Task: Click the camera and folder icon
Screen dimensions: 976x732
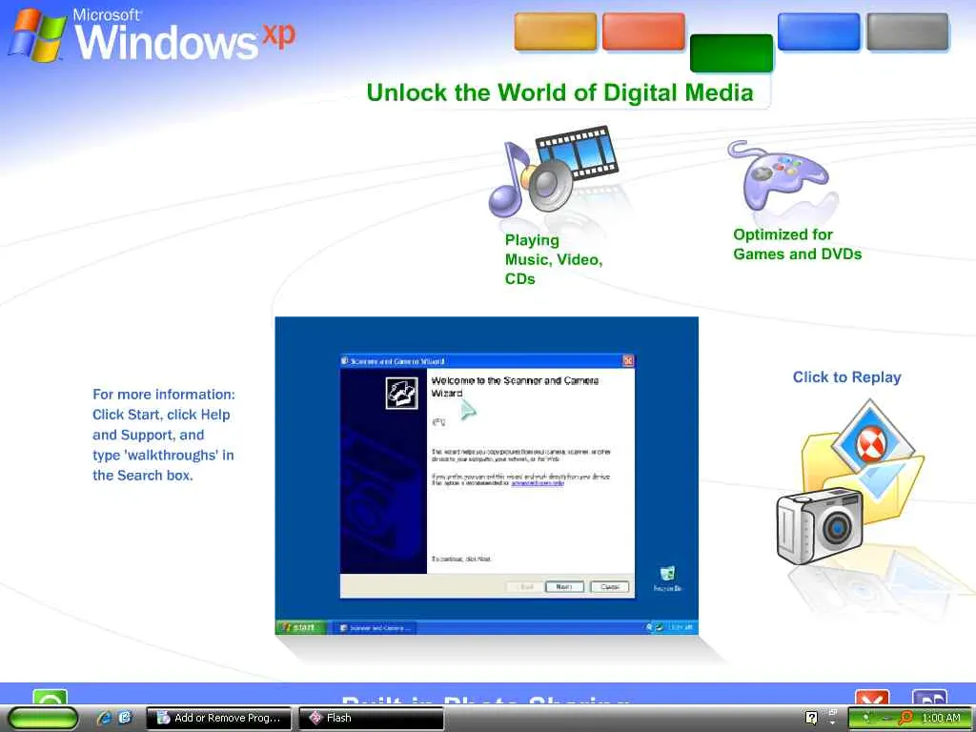Action: (x=850, y=482)
